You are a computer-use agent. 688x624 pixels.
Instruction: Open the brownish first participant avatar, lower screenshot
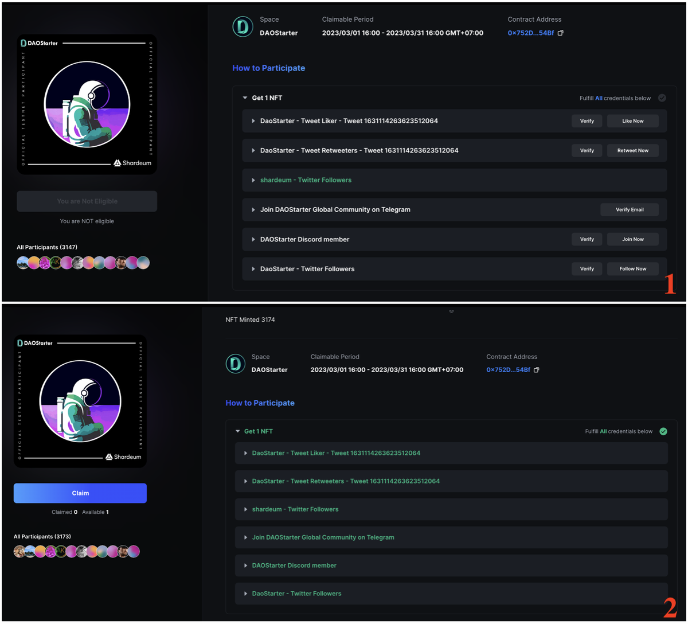coord(19,551)
